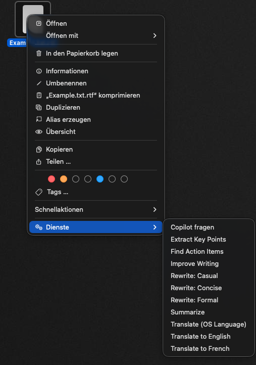
Task: Select Umbenennen to rename file
Action: click(96, 83)
